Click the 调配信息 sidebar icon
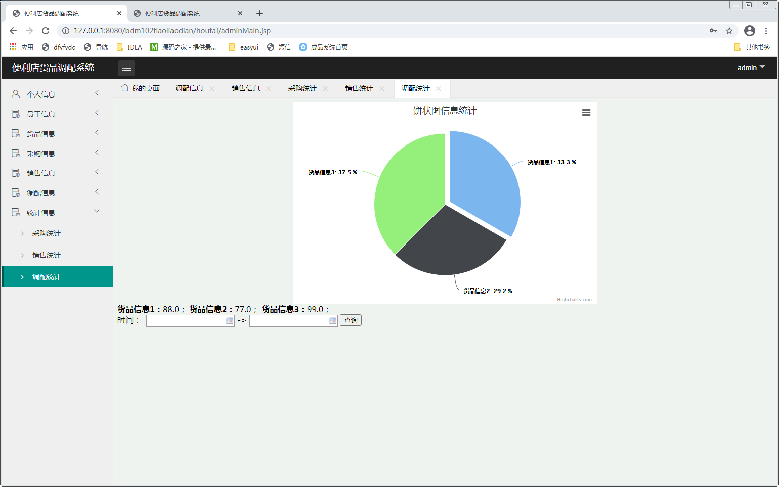Viewport: 779px width, 487px height. coord(16,192)
